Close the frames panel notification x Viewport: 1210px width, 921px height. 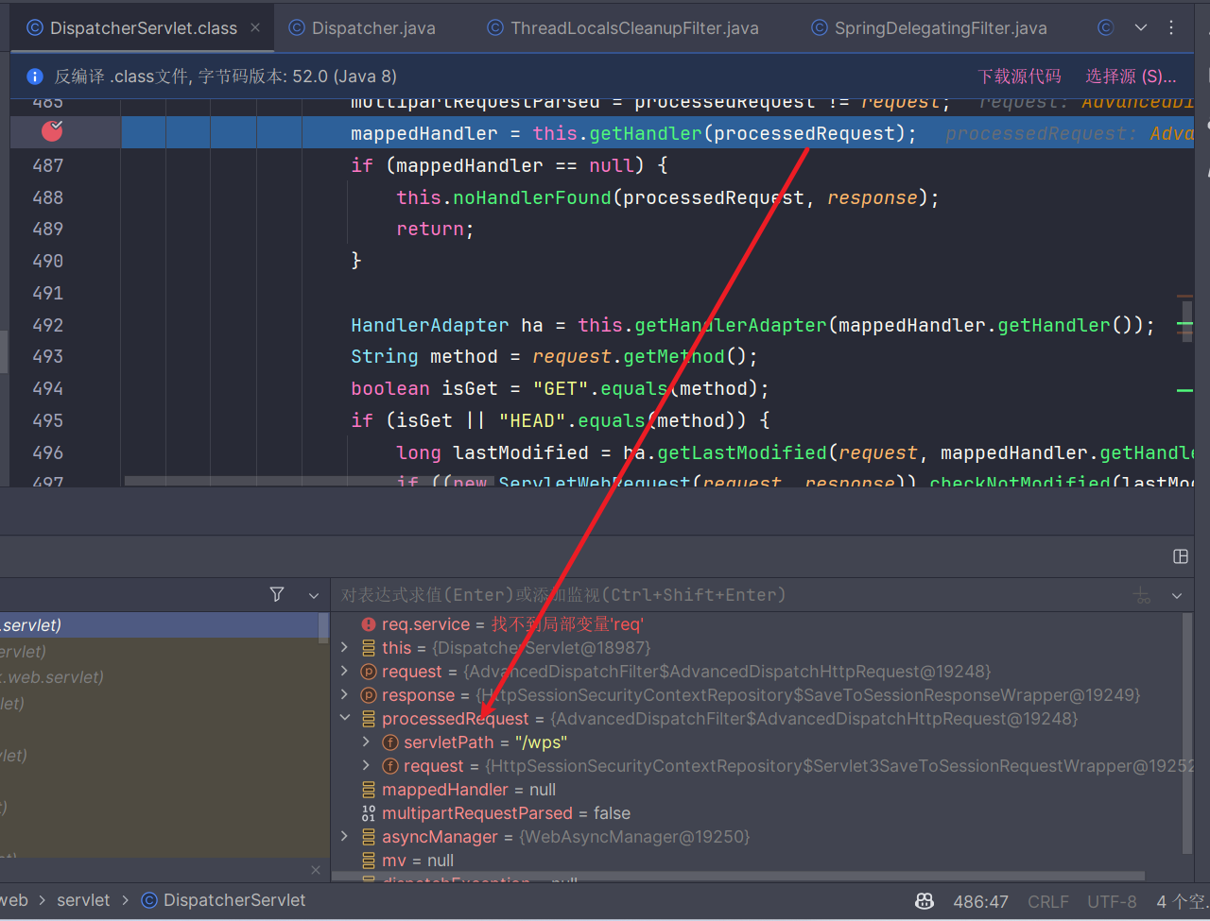pyautogui.click(x=316, y=870)
